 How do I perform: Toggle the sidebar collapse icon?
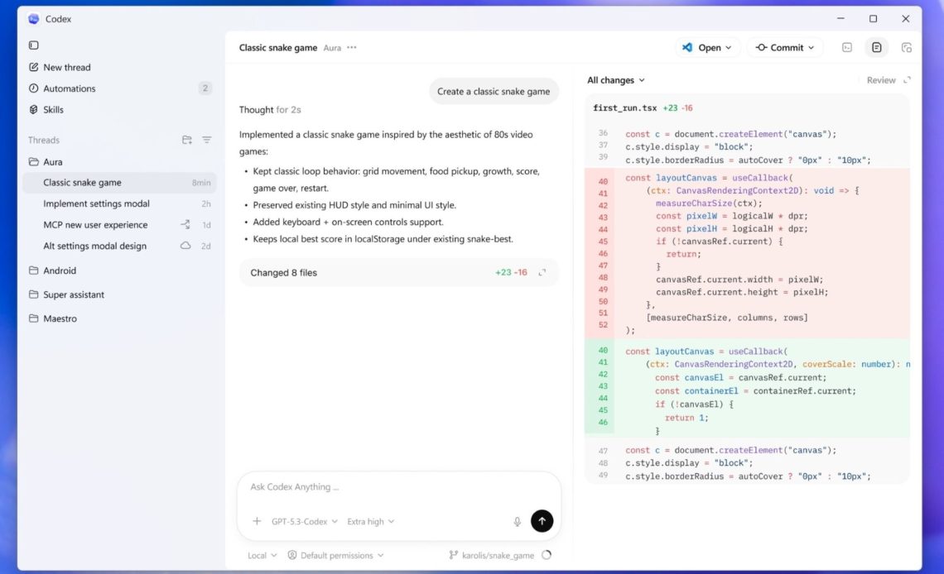(x=34, y=45)
